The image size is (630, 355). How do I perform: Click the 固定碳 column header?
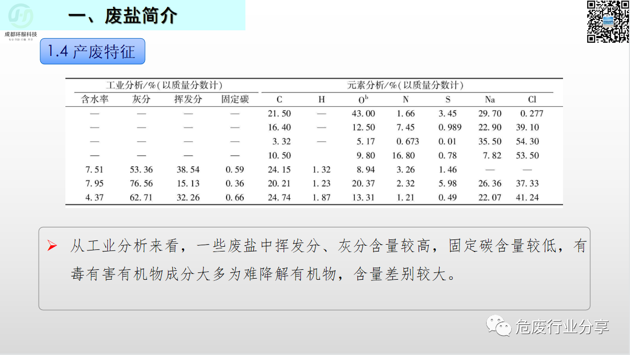pos(235,99)
